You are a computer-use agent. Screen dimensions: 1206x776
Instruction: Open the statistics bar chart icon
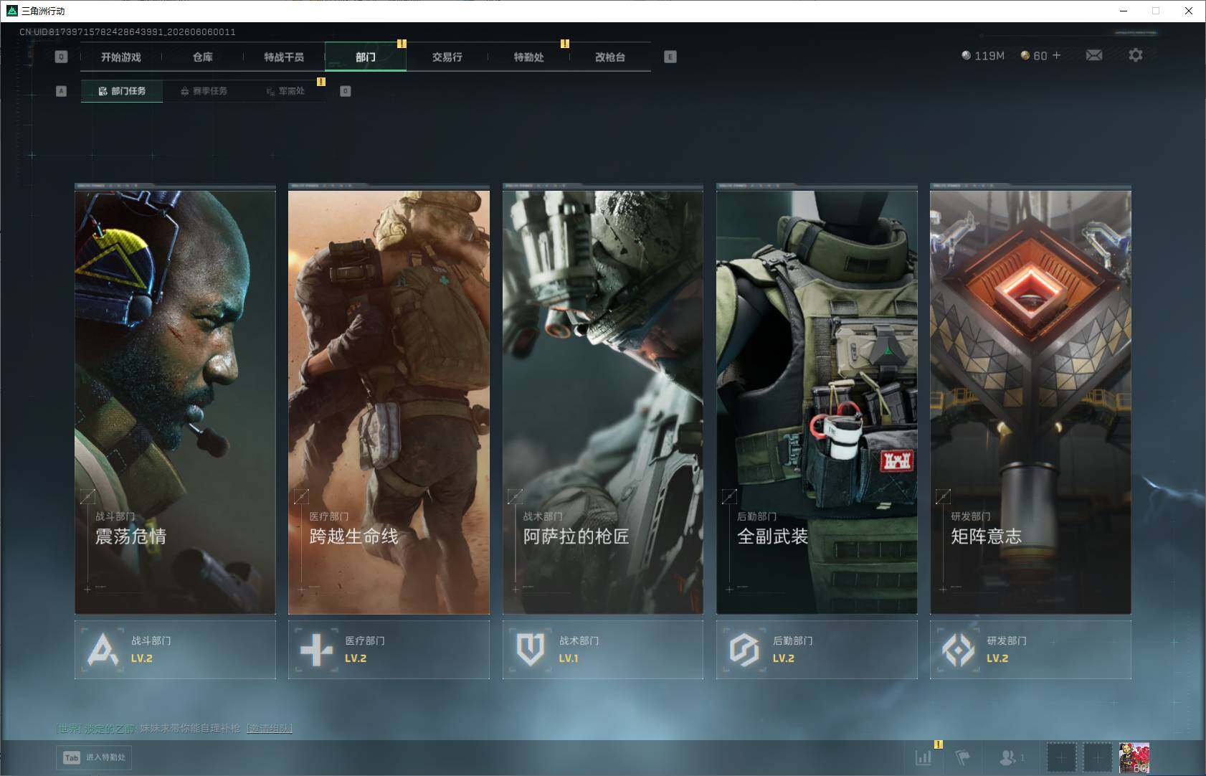(x=924, y=757)
